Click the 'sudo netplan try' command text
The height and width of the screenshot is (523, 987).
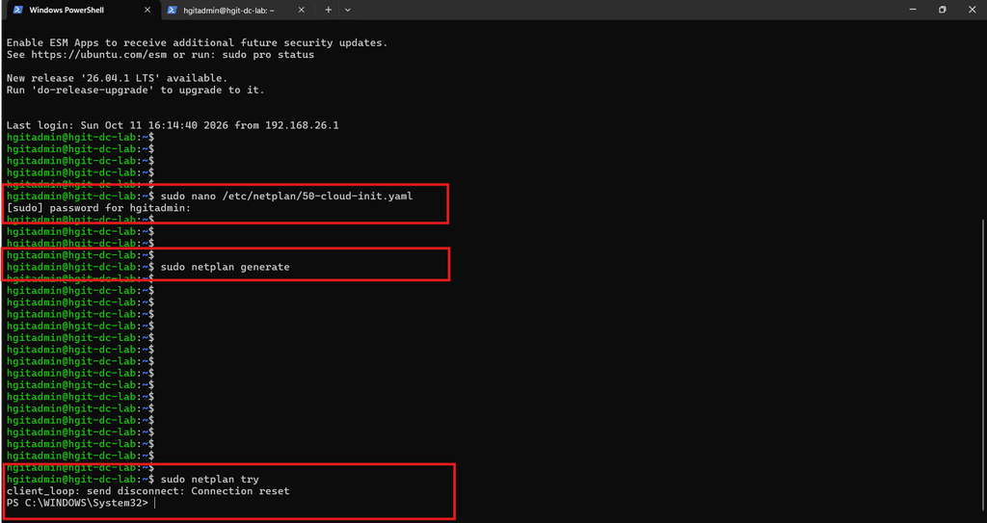tap(209, 479)
